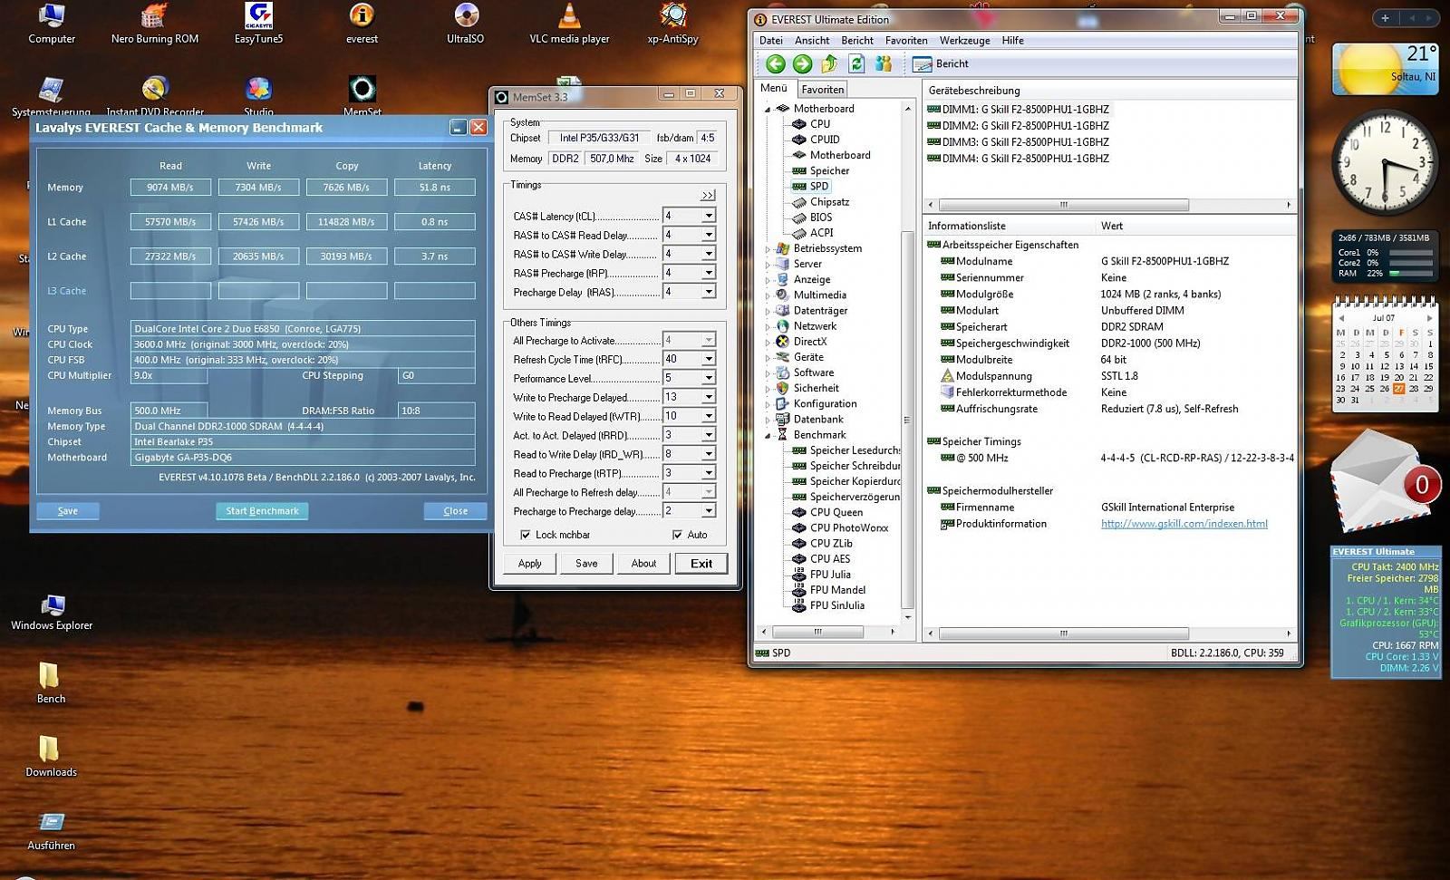Collapse the Motherboard node in EVEREST tree
The height and width of the screenshot is (880, 1450).
(x=768, y=110)
